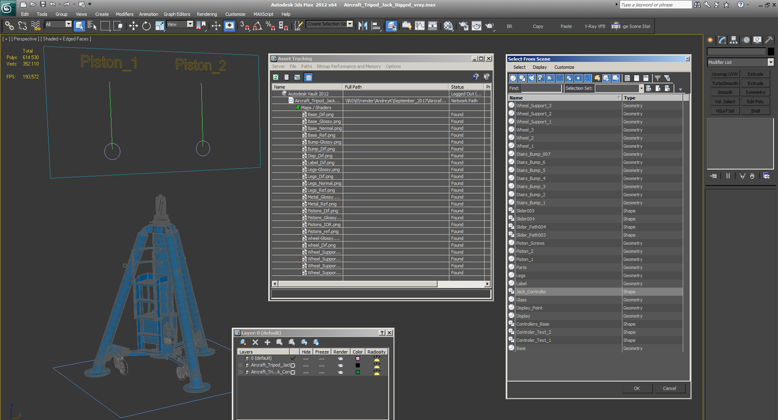
Task: Click Cancel in Select From Scene
Action: pyautogui.click(x=669, y=388)
